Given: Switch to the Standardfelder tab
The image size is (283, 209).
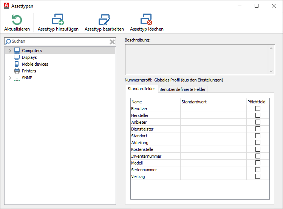Looking at the screenshot, I should tap(141, 89).
